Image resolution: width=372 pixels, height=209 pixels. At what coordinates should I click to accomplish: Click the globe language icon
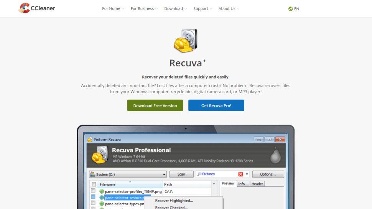[291, 9]
